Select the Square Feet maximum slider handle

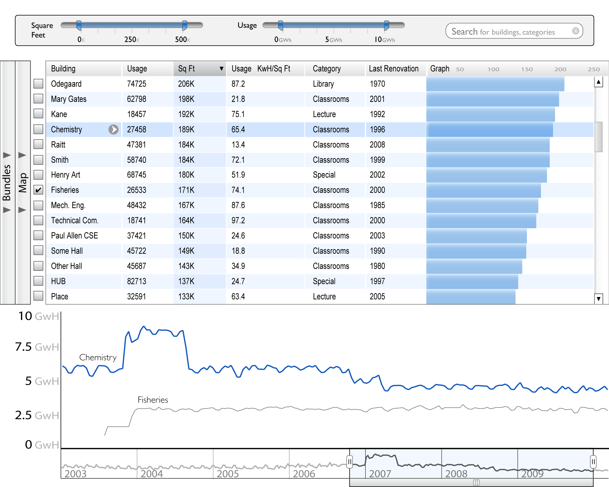(x=184, y=25)
